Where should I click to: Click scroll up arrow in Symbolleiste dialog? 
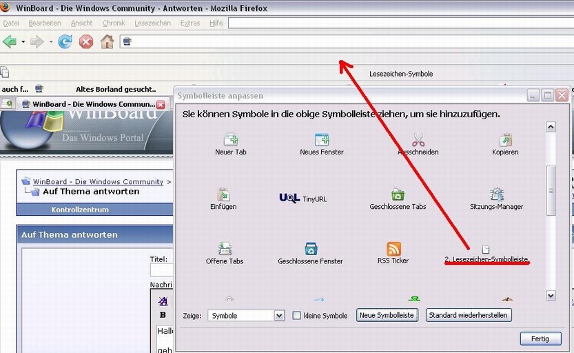[551, 127]
